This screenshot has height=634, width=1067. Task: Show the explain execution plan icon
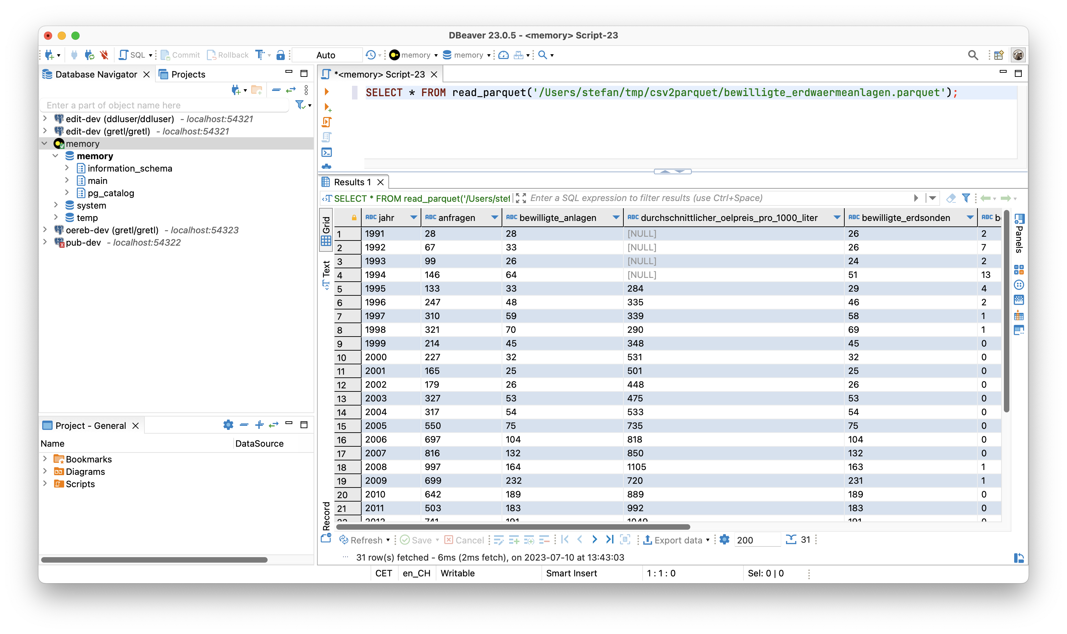pos(327,137)
